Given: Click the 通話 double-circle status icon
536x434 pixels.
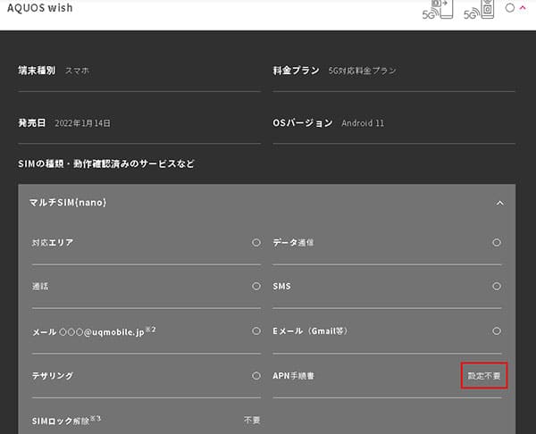Looking at the screenshot, I should click(x=256, y=286).
